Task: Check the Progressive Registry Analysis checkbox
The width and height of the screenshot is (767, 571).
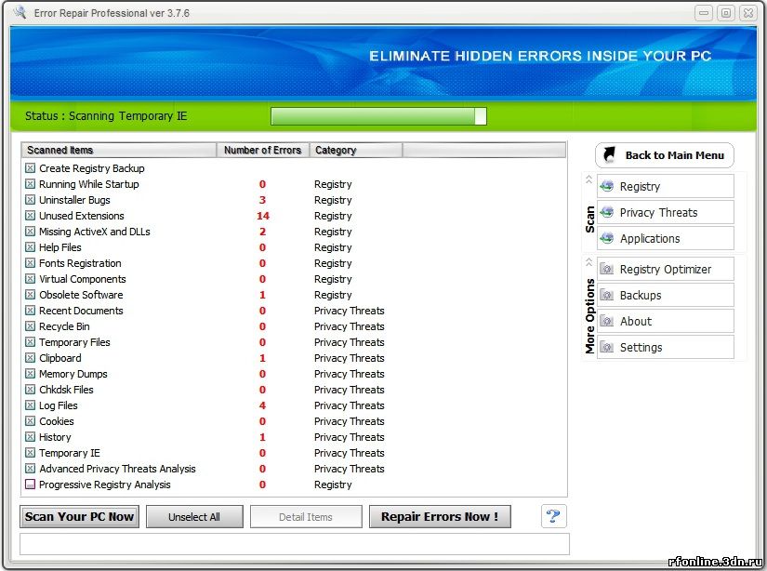Action: [31, 485]
